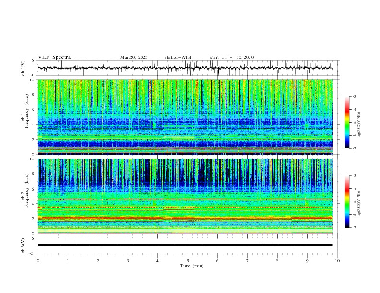Click the time axis tick label '10'
Viewport: 380px width, 293px height.
point(337,261)
